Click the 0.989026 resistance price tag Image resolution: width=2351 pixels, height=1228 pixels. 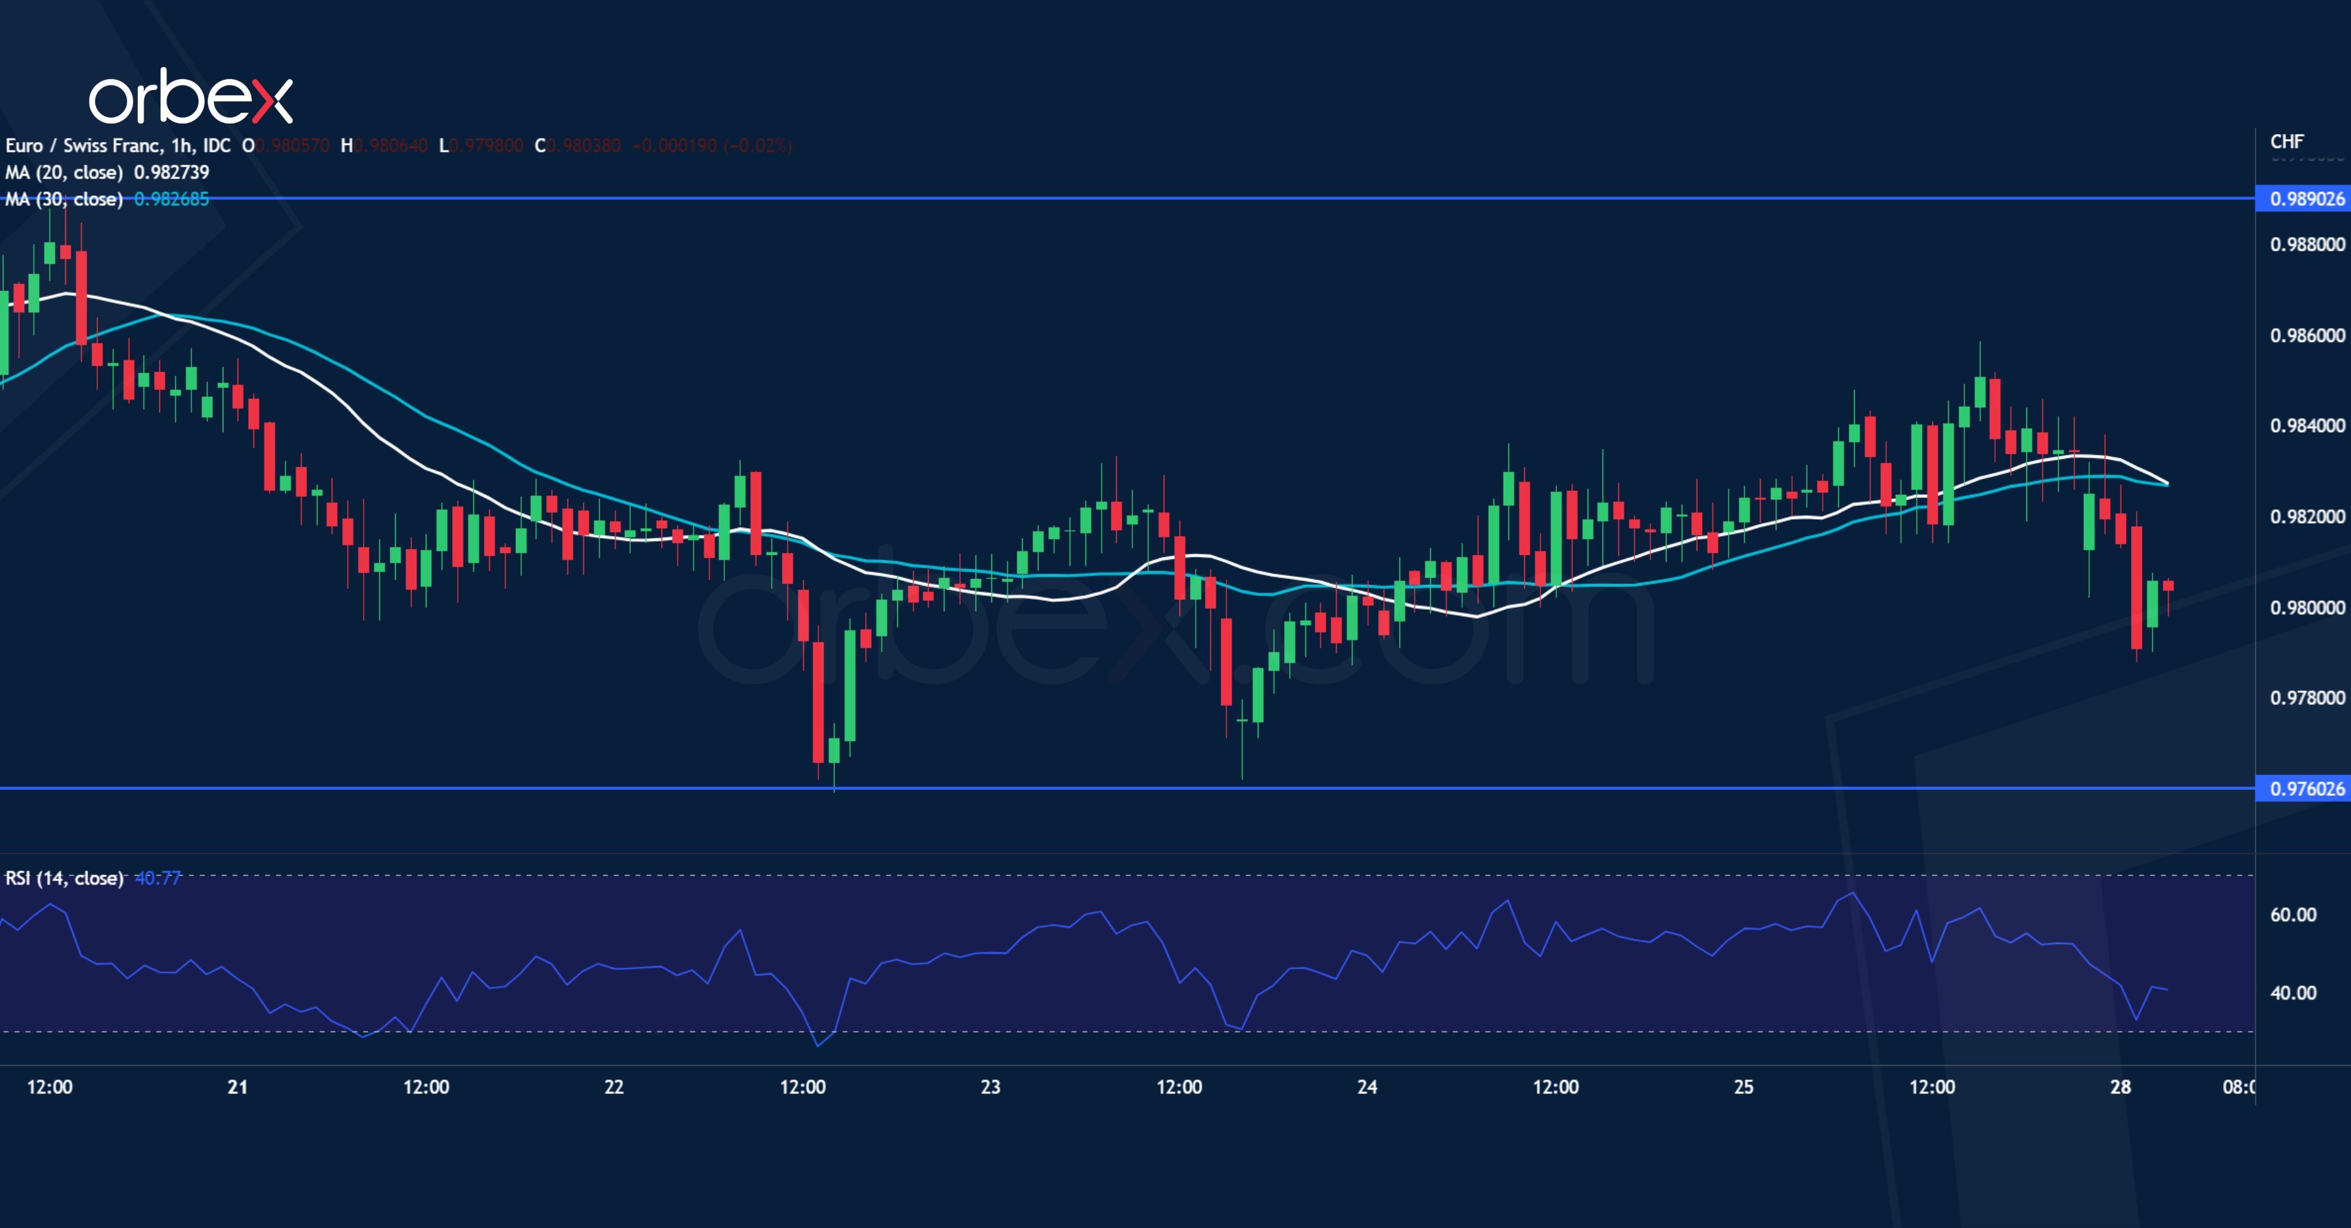[2305, 199]
